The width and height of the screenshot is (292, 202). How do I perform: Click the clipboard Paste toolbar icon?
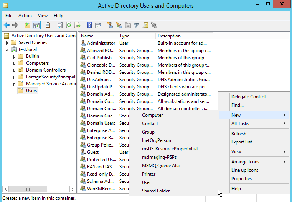(48, 25)
